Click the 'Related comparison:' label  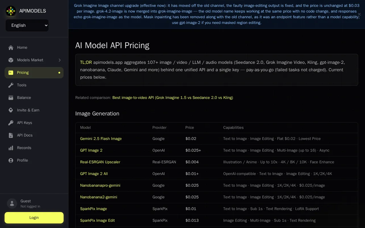(93, 98)
